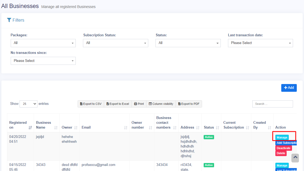This screenshot has width=304, height=171.
Task: Sort table by Business Name arrows
Action: point(56,128)
